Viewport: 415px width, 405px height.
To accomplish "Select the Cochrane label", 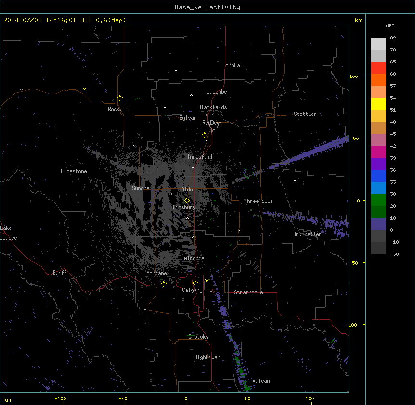I will click(x=156, y=273).
